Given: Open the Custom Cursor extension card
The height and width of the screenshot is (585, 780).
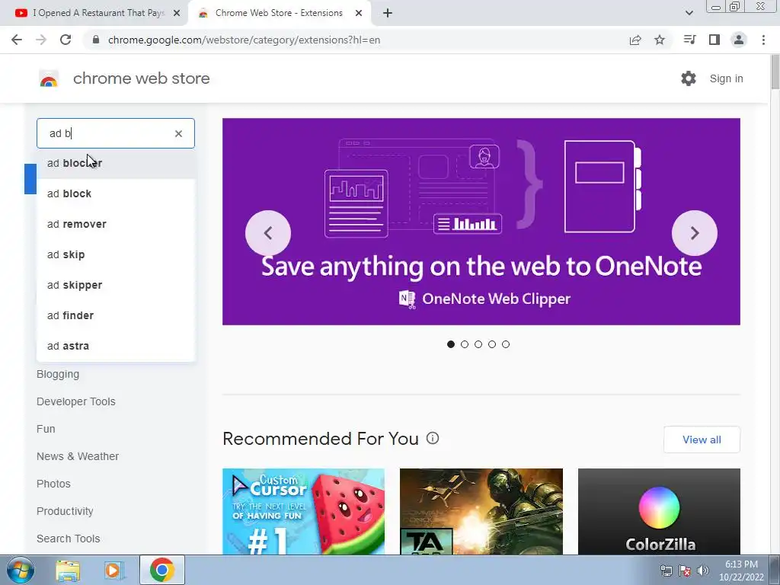Looking at the screenshot, I should (303, 511).
